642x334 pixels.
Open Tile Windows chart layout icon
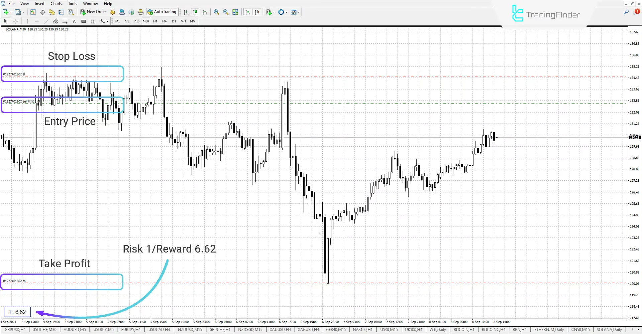[x=235, y=12]
